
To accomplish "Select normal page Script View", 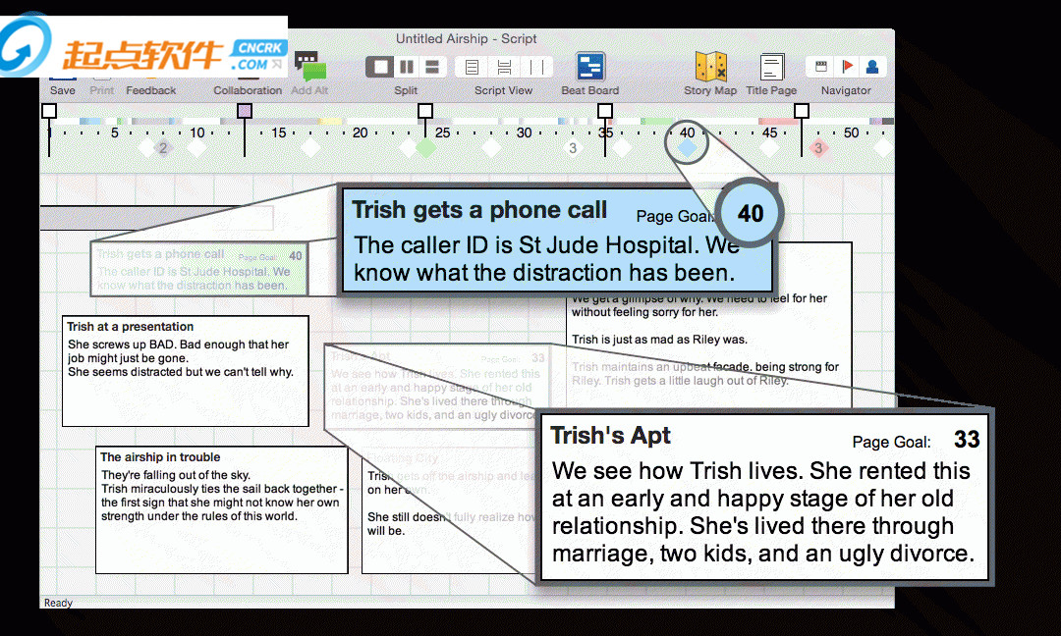I will coord(474,67).
